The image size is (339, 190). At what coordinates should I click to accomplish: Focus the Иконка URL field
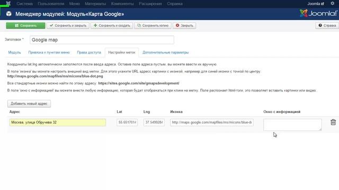point(212,122)
